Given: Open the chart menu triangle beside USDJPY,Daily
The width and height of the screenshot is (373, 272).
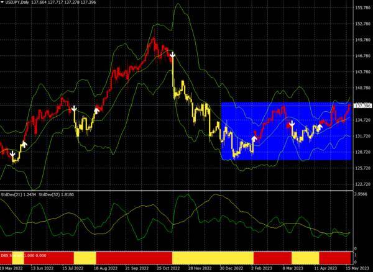Looking at the screenshot, I should point(2,2).
